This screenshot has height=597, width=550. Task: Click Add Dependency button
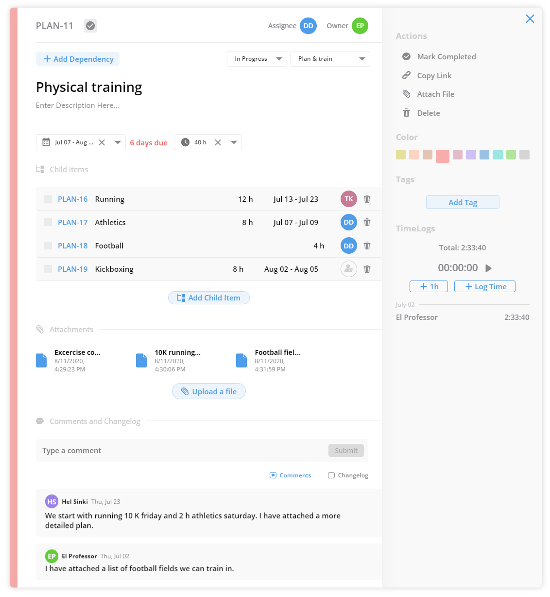coord(78,59)
